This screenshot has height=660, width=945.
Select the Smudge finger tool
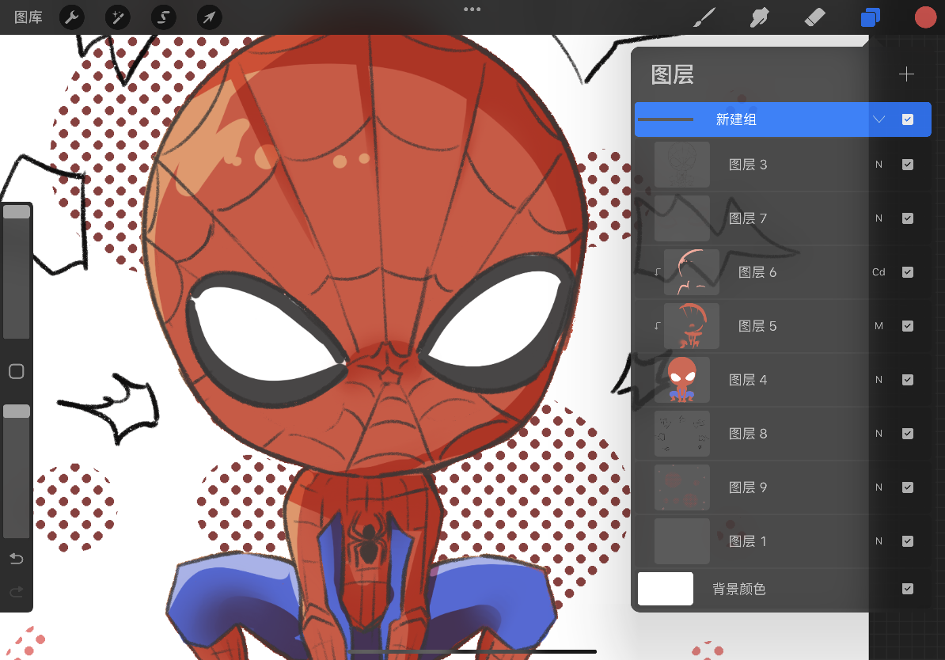tap(759, 17)
